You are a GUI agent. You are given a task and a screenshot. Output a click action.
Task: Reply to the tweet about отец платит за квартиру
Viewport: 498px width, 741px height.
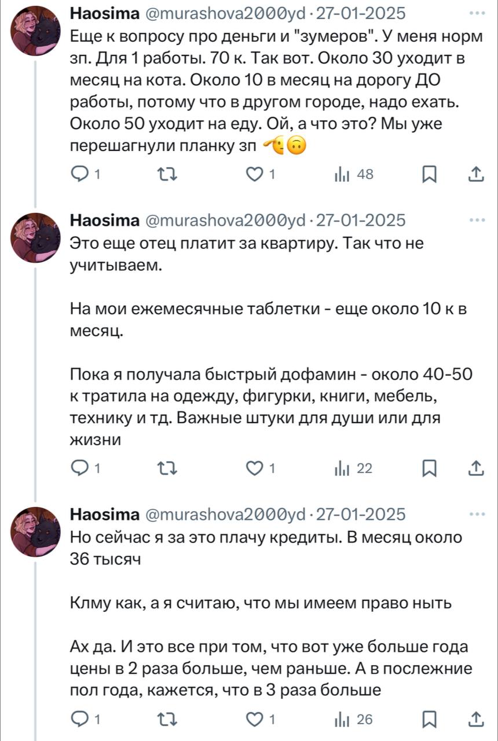click(x=79, y=469)
